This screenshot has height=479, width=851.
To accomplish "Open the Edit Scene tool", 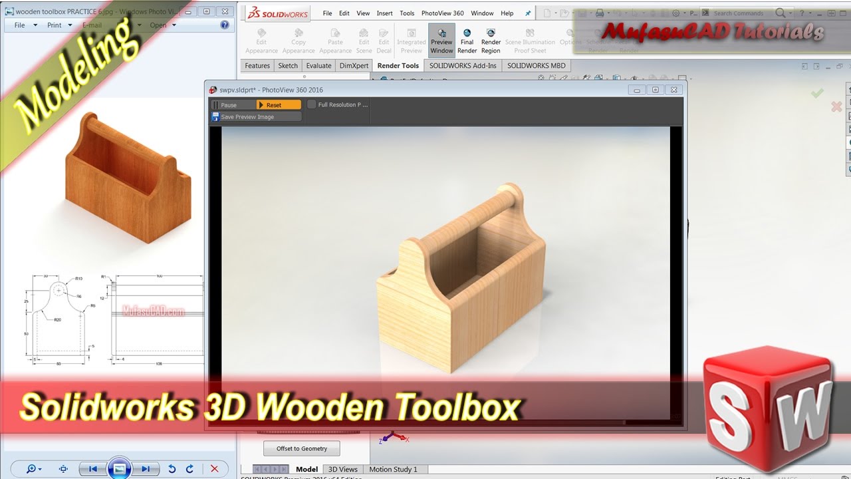I will point(364,41).
